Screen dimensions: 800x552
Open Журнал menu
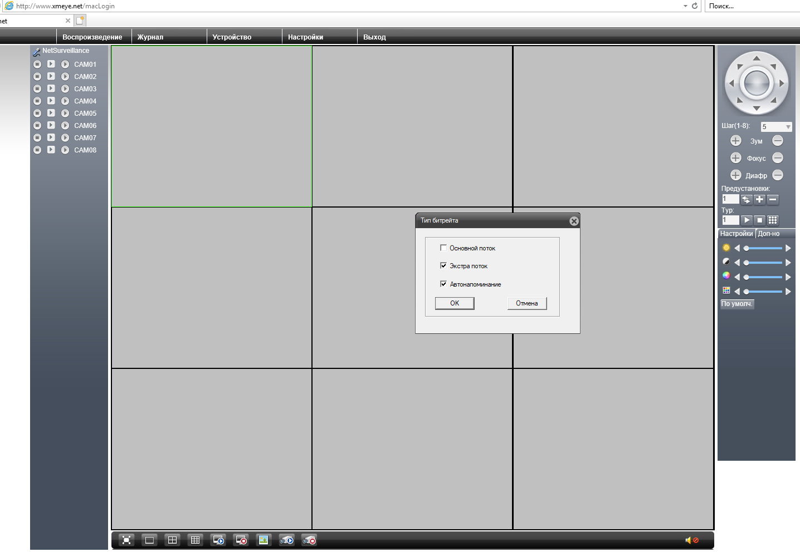pos(150,37)
